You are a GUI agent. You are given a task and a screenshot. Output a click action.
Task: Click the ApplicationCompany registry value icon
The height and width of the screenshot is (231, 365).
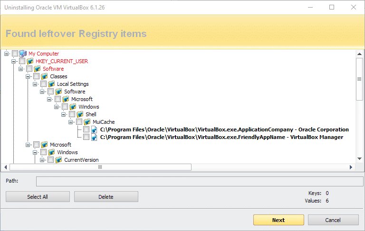94,129
